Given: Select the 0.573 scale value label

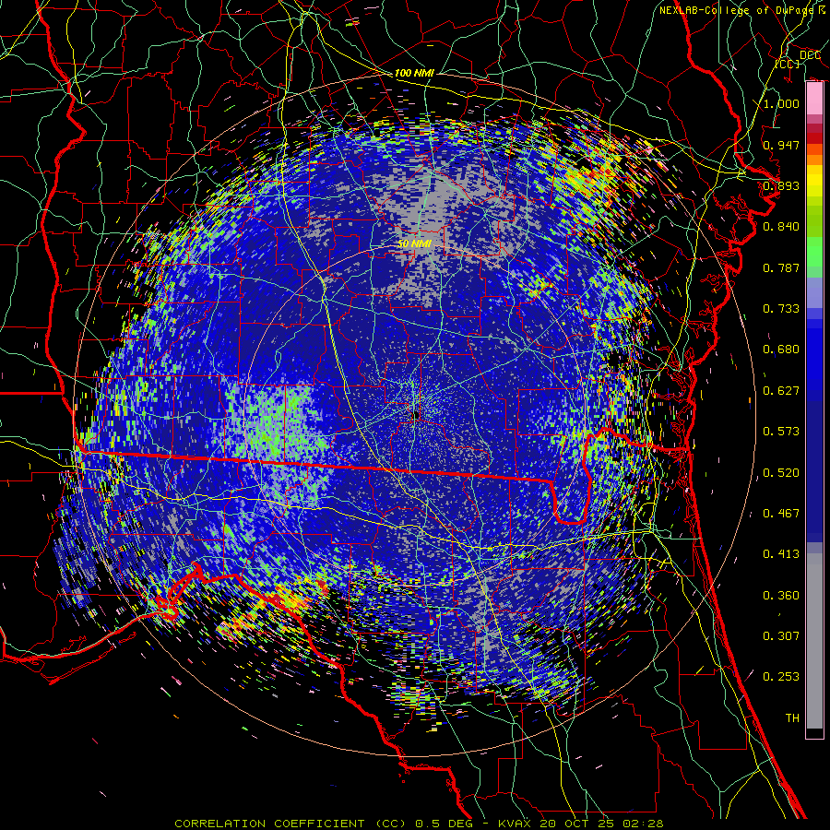Looking at the screenshot, I should 781,432.
